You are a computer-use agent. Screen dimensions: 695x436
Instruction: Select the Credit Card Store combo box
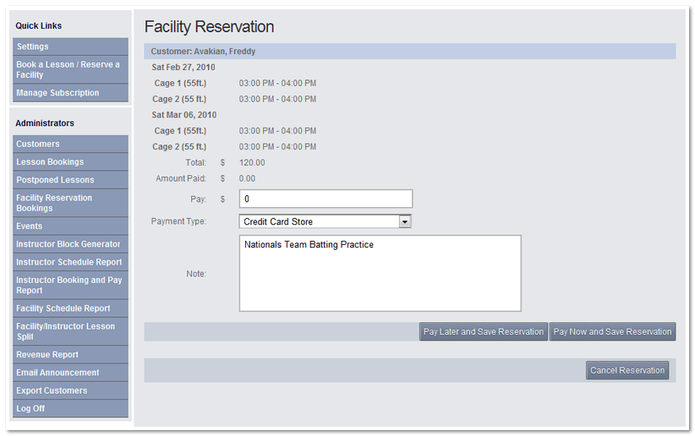point(325,221)
